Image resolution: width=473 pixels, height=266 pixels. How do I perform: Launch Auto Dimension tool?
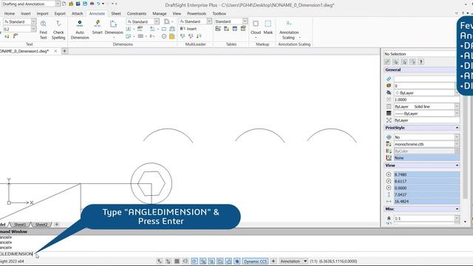click(x=80, y=30)
